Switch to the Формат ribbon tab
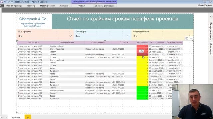Screen dimensions: 213x119 tap(82, 6)
